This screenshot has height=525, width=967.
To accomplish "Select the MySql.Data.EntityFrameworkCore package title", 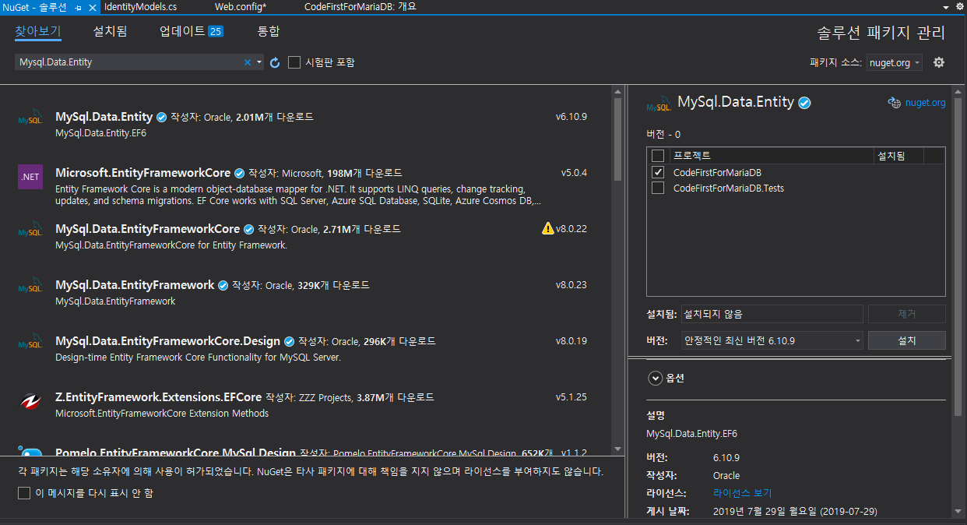I will tap(148, 229).
